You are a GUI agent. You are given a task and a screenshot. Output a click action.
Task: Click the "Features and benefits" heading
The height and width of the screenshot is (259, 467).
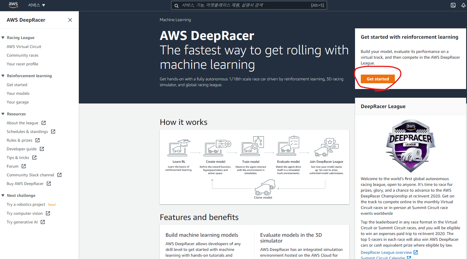(x=199, y=217)
